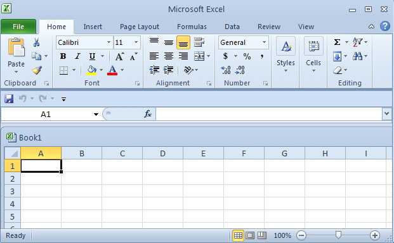Open the Calibri font name dropdown
The height and width of the screenshot is (243, 394).
point(108,42)
